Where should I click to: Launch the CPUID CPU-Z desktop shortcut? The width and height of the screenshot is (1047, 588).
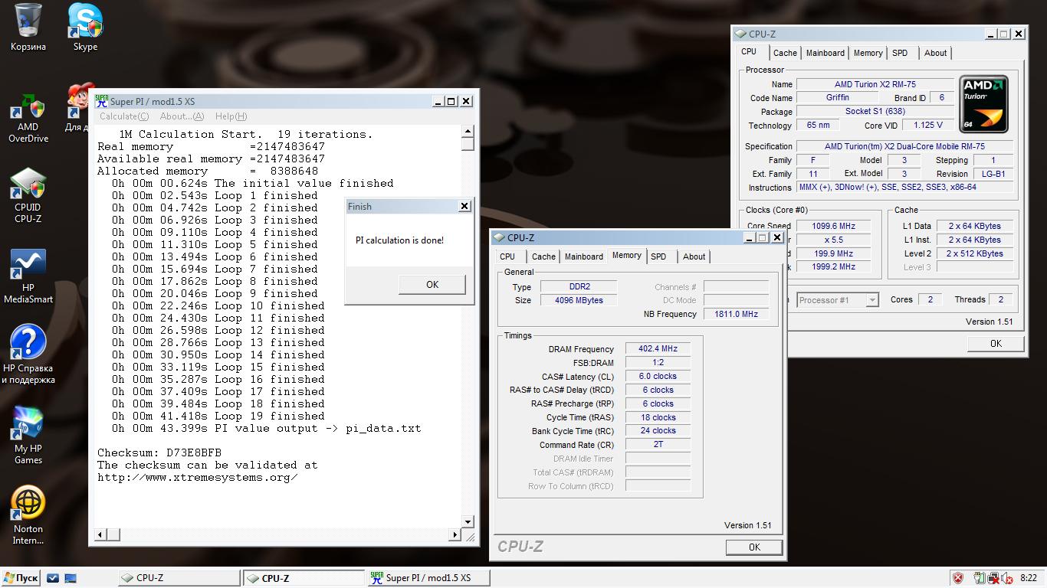click(28, 196)
